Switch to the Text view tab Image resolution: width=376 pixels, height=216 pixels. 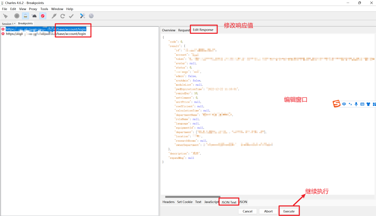198,202
